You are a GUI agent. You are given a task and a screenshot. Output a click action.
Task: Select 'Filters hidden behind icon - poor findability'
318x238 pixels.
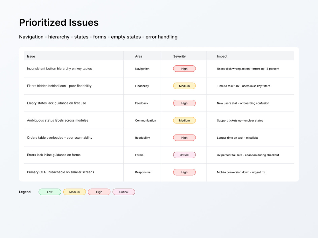click(x=59, y=86)
